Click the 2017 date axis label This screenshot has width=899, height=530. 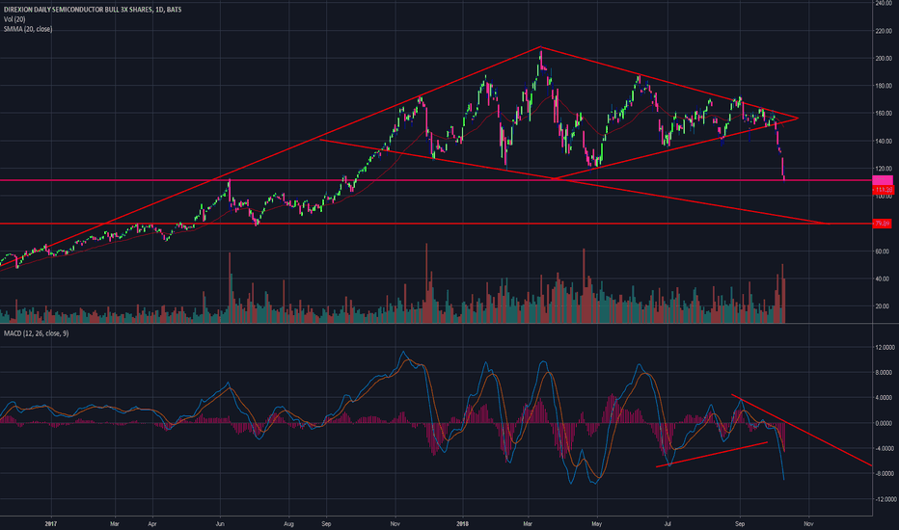[51, 523]
